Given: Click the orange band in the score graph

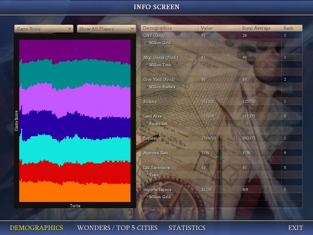Looking at the screenshot, I should (x=75, y=192).
